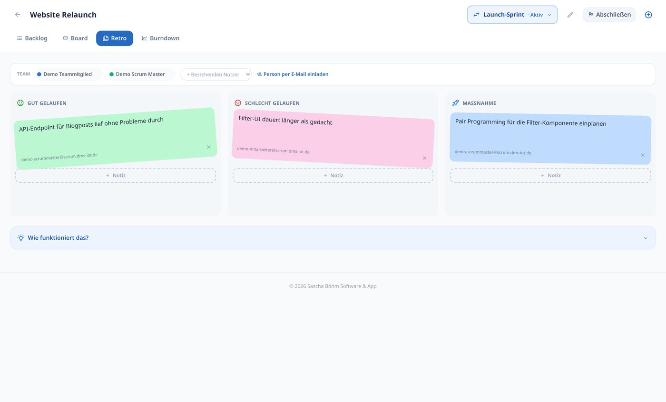Click demo-mitarbeiter@scrum.dms-iot.de email text
This screenshot has width=666, height=402.
click(273, 150)
